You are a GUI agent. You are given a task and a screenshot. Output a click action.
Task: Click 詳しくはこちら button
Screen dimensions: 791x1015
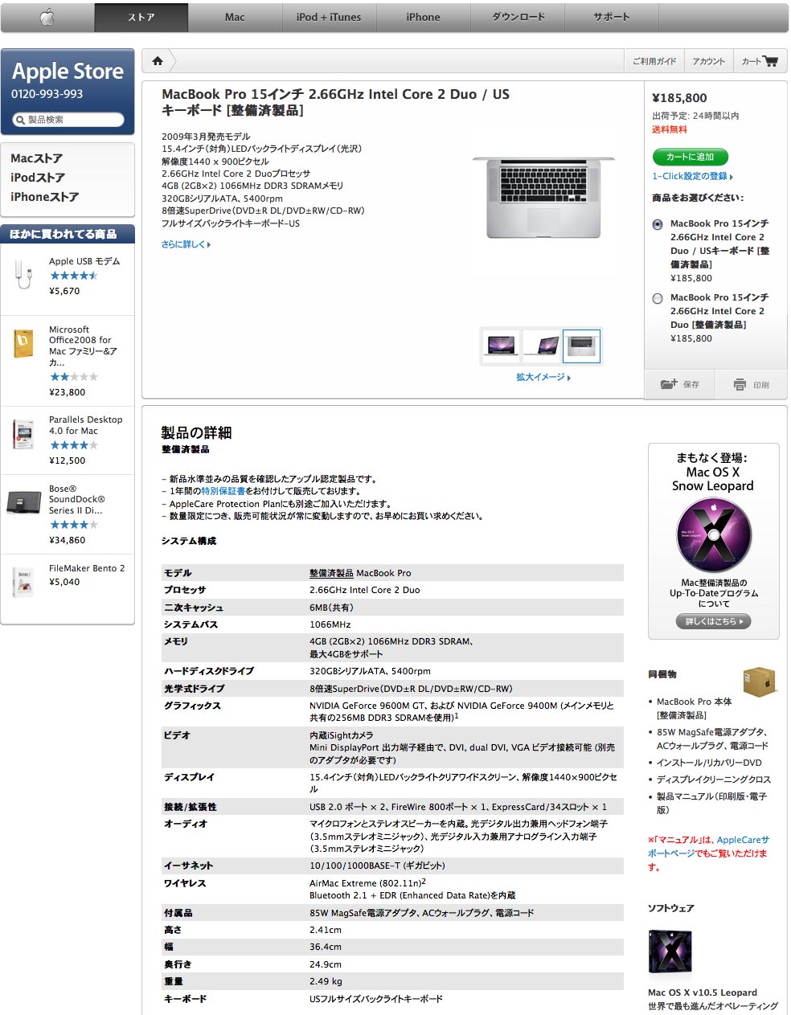714,621
